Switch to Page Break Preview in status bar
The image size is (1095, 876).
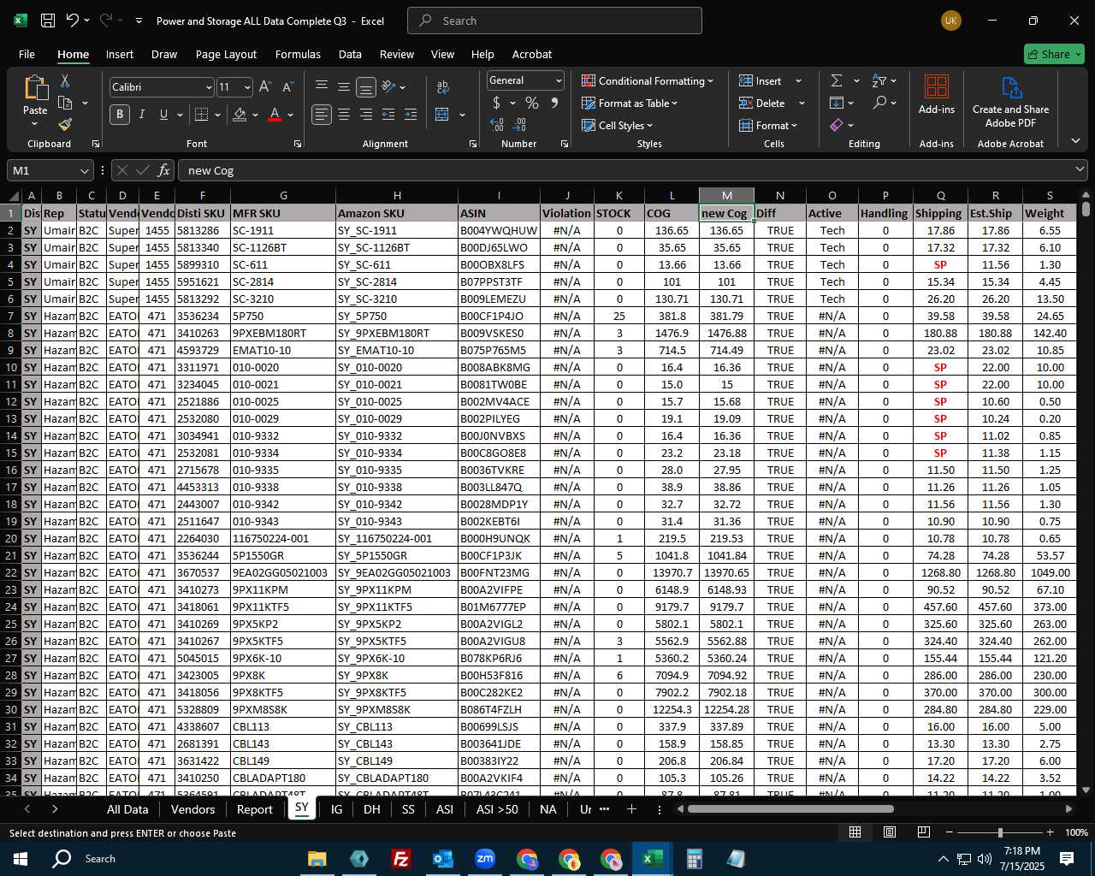[924, 832]
